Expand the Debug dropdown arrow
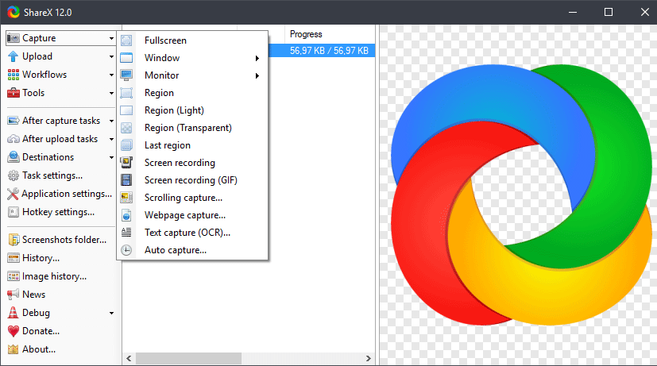The height and width of the screenshot is (366, 657). [111, 314]
